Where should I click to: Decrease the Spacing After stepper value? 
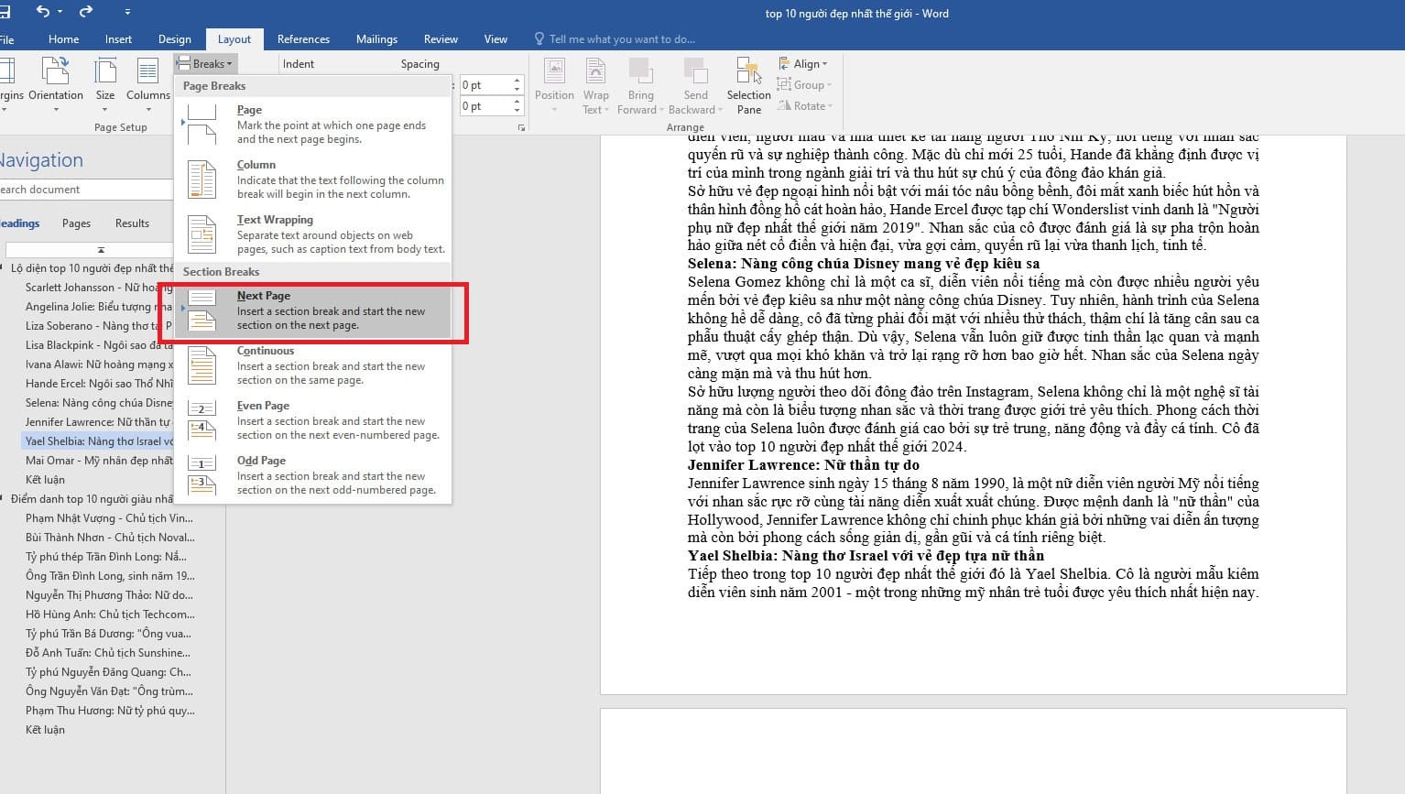click(x=517, y=111)
